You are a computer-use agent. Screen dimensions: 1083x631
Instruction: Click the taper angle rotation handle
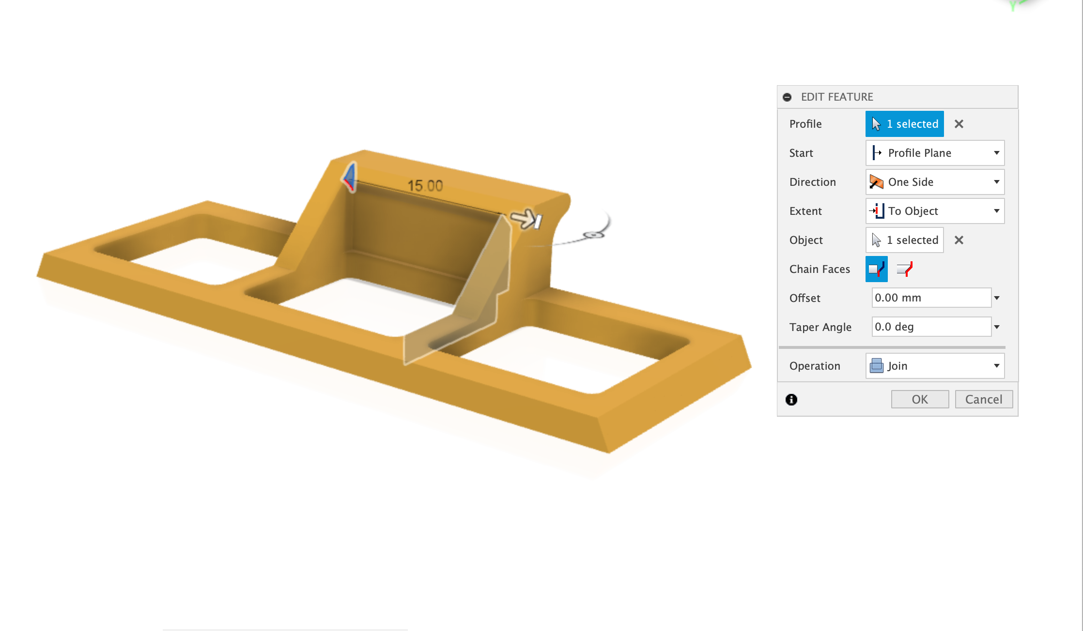(594, 235)
